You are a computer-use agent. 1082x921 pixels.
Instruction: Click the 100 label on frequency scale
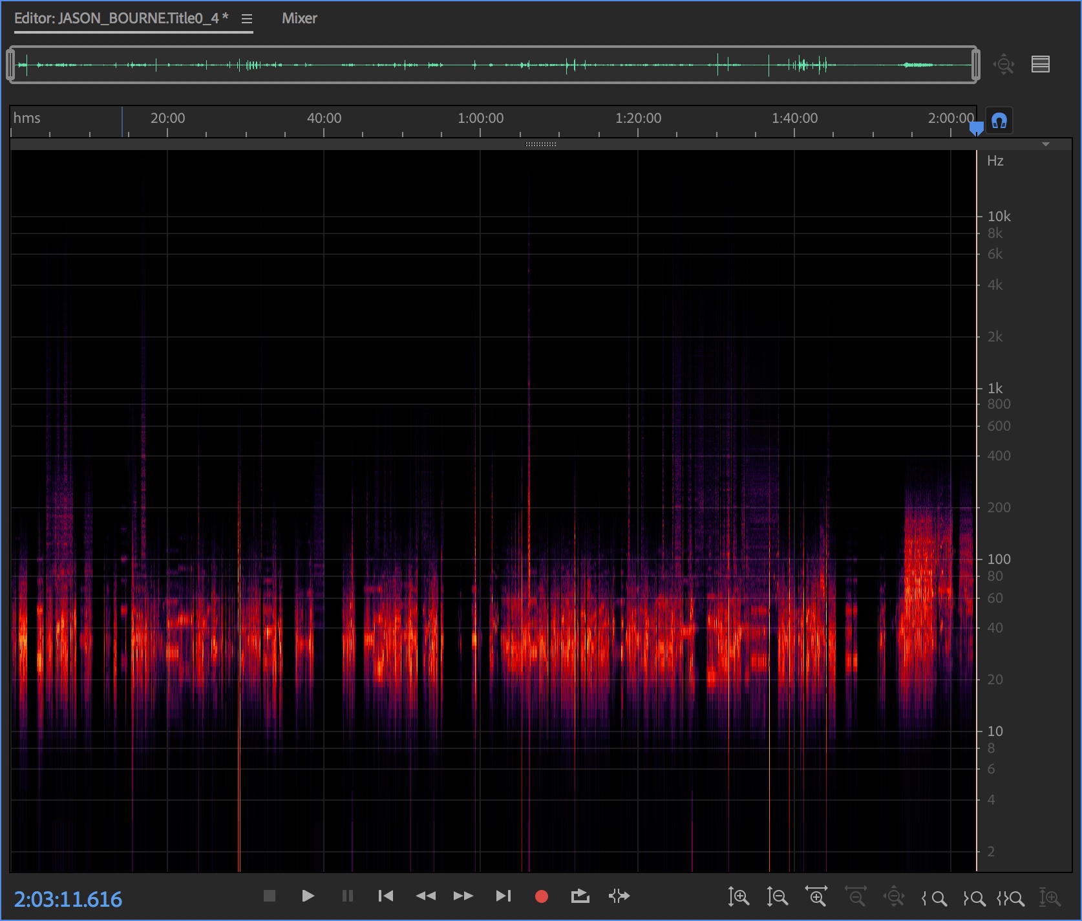pyautogui.click(x=999, y=559)
